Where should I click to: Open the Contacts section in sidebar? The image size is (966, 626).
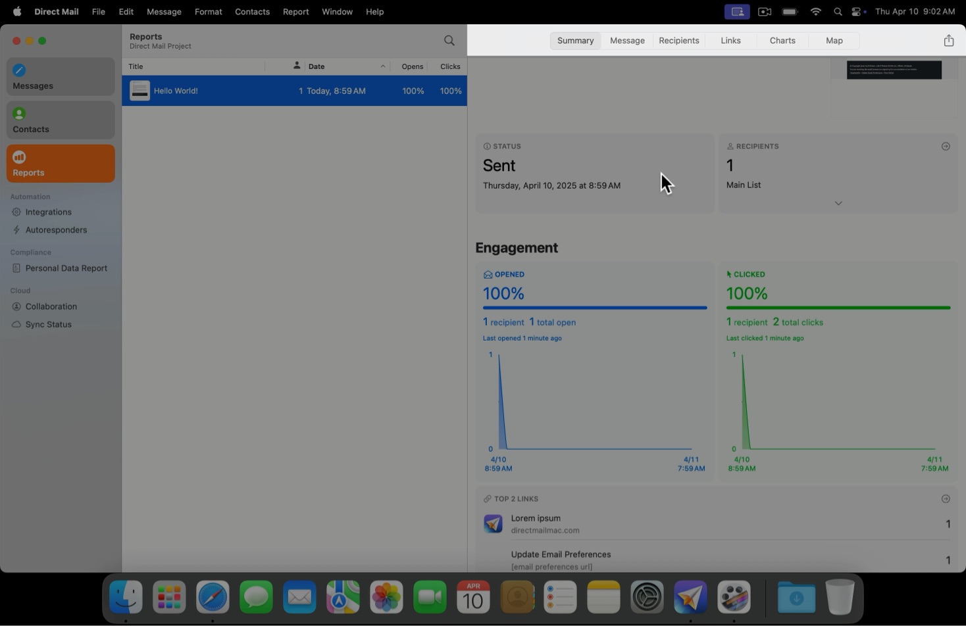(60, 120)
